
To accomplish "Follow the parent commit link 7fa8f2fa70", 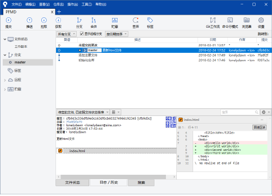I will coord(74,122).
